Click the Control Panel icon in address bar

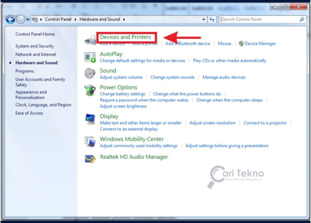(35, 19)
